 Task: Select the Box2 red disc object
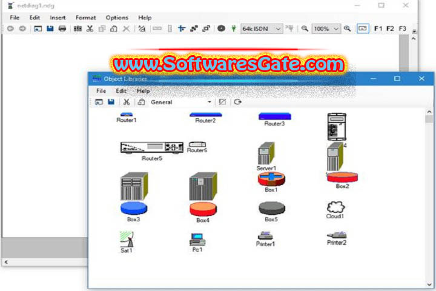342,181
